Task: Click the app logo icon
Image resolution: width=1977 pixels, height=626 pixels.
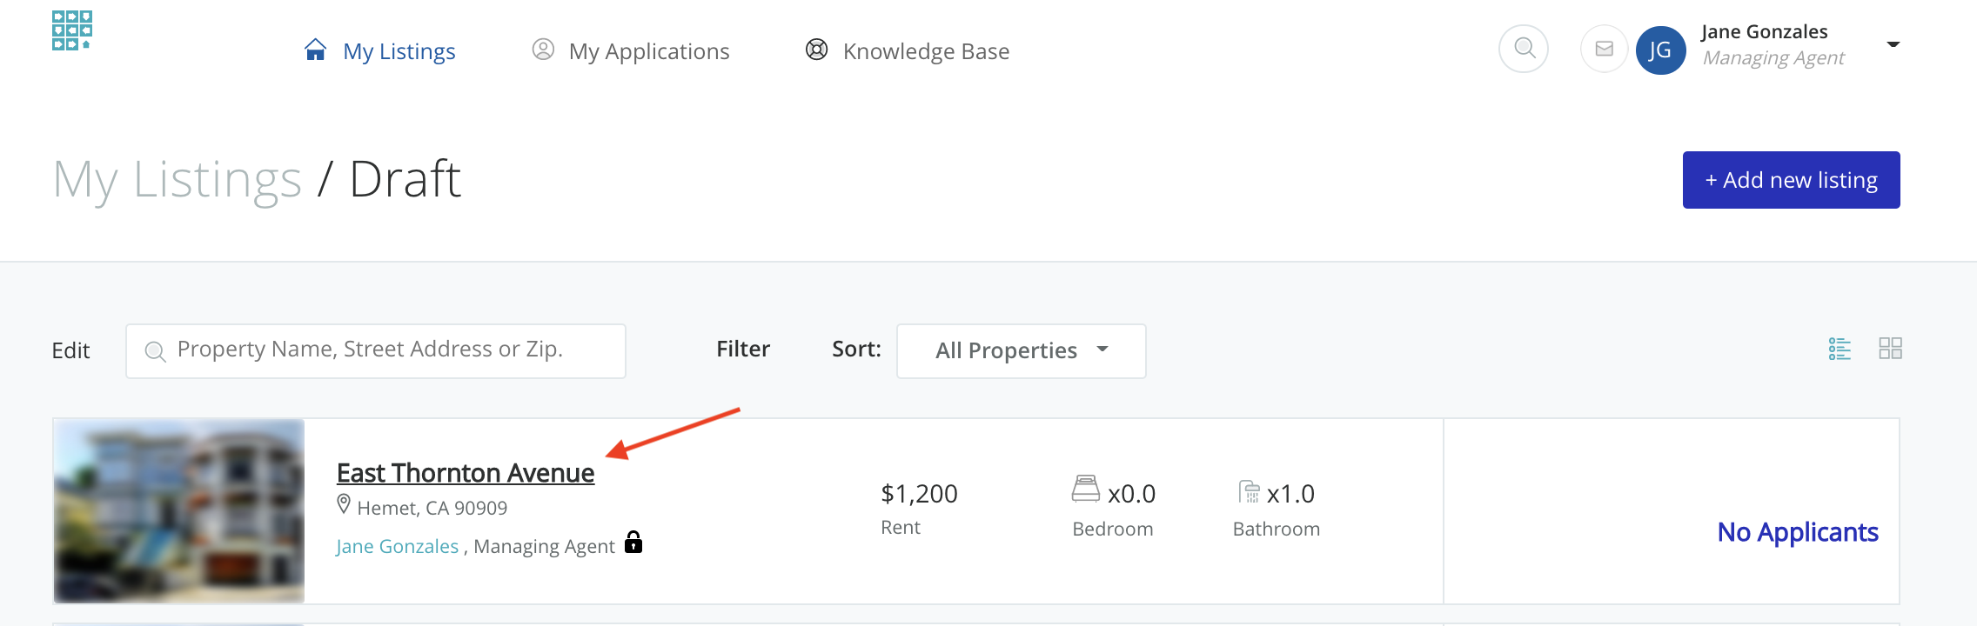Action: pyautogui.click(x=71, y=31)
